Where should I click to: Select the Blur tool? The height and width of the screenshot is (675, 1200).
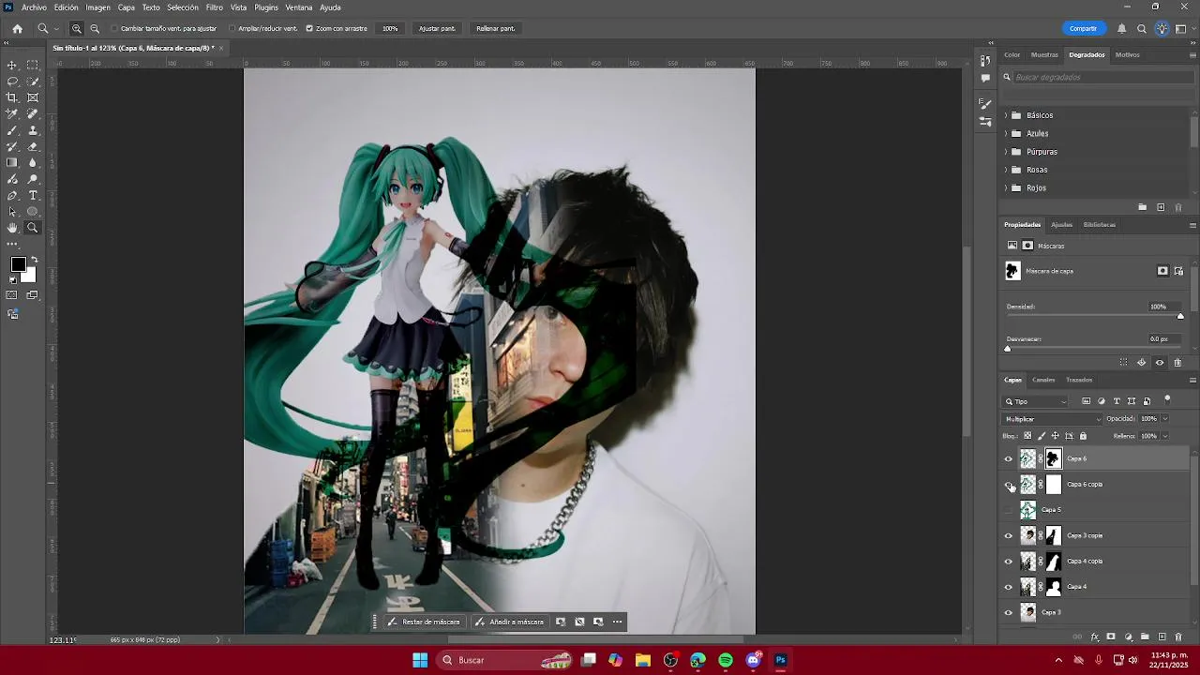click(x=33, y=162)
